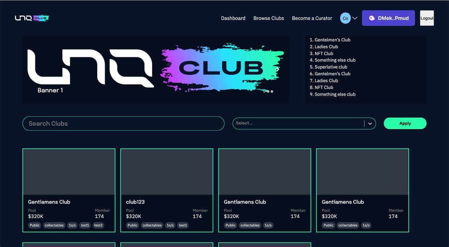The height and width of the screenshot is (247, 449).
Task: Select the rightmost banner carousel dot
Action: click(x=272, y=91)
